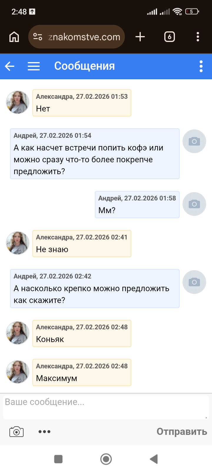Open the messages header options menu
This screenshot has width=212, height=473.
tap(201, 66)
